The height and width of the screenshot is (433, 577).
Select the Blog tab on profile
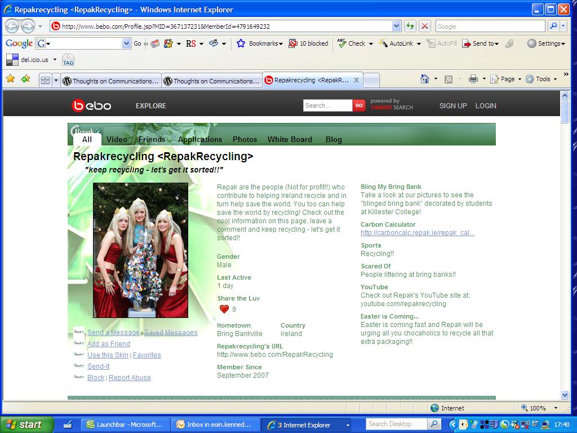pos(334,140)
